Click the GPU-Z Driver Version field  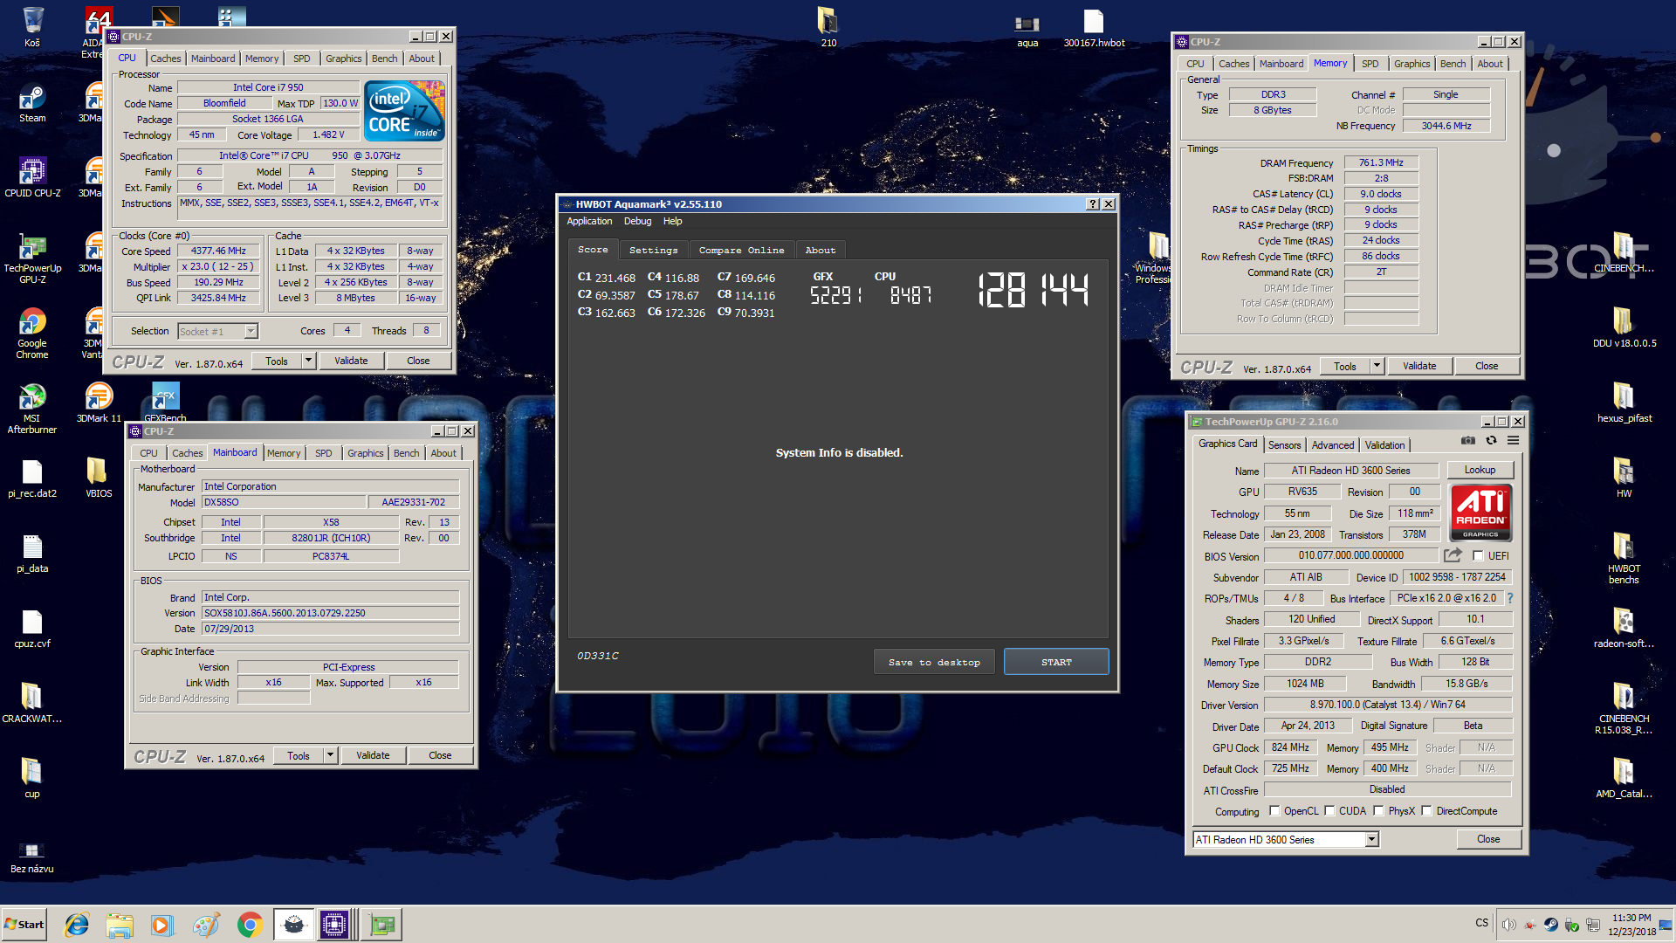(1387, 705)
